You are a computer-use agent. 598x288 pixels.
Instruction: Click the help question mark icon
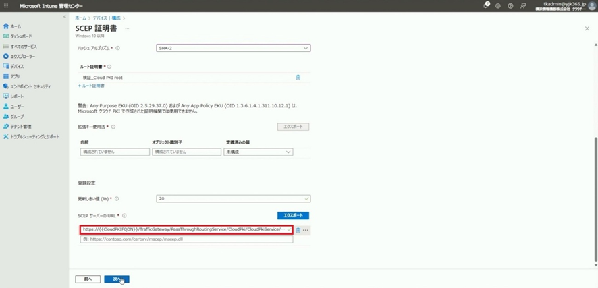[x=510, y=5]
